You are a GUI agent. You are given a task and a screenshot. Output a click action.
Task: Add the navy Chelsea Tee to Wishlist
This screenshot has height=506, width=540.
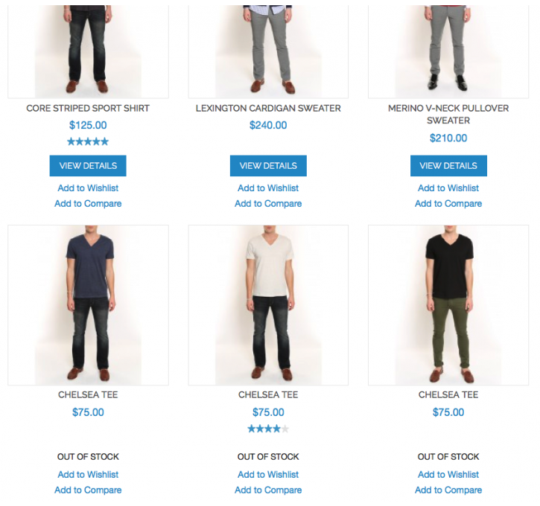(x=88, y=475)
